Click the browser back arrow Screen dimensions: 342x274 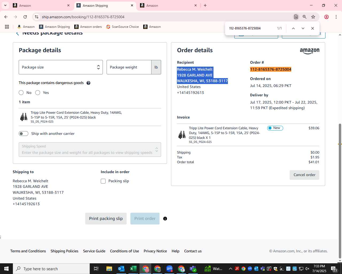(6, 17)
